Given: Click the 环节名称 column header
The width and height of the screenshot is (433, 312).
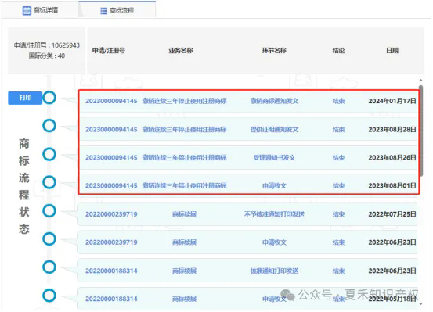Looking at the screenshot, I should click(x=274, y=51).
